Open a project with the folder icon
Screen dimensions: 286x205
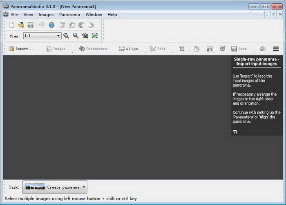21,25
